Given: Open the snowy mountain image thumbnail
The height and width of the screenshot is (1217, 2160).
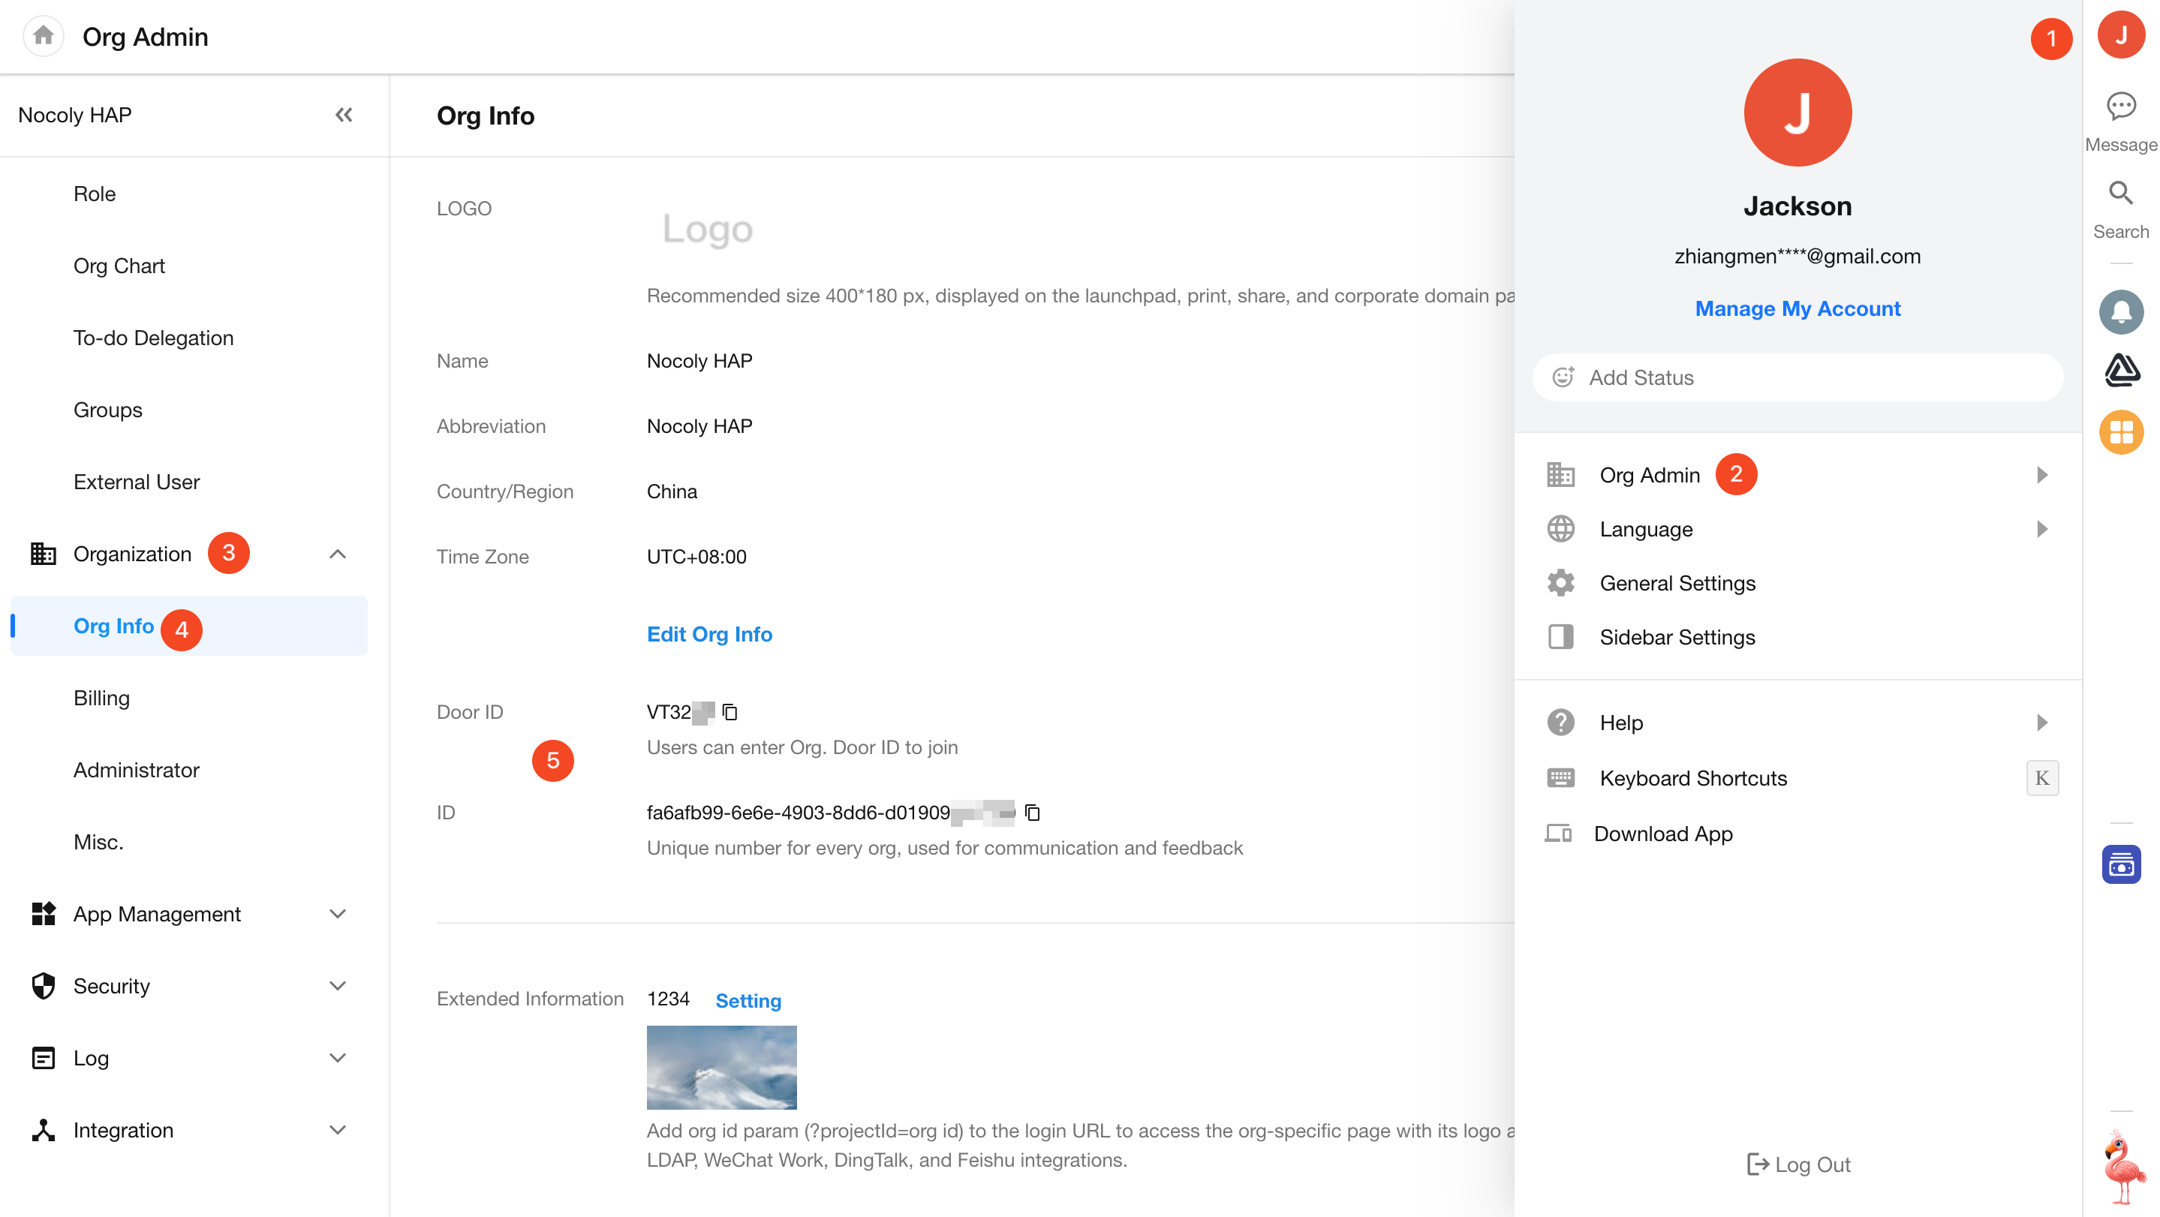Looking at the screenshot, I should point(721,1067).
